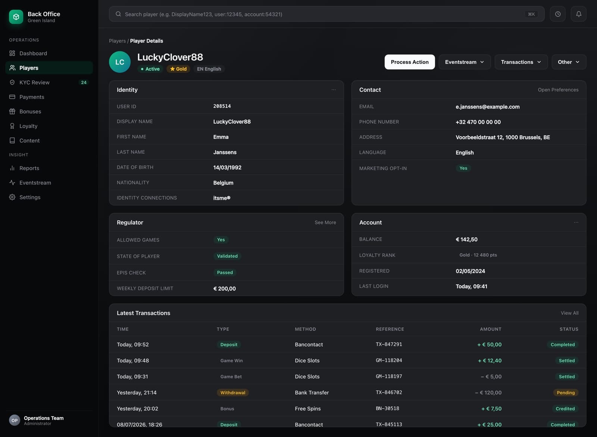Click the search magnifier icon
Viewport: 597px width, 437px height.
point(118,14)
